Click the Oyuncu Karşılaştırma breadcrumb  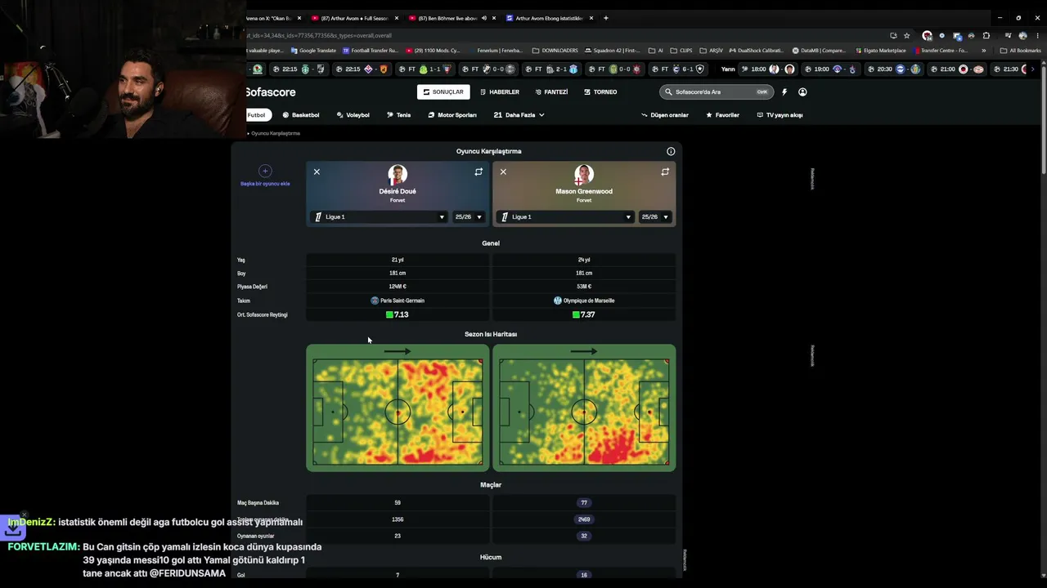(276, 133)
